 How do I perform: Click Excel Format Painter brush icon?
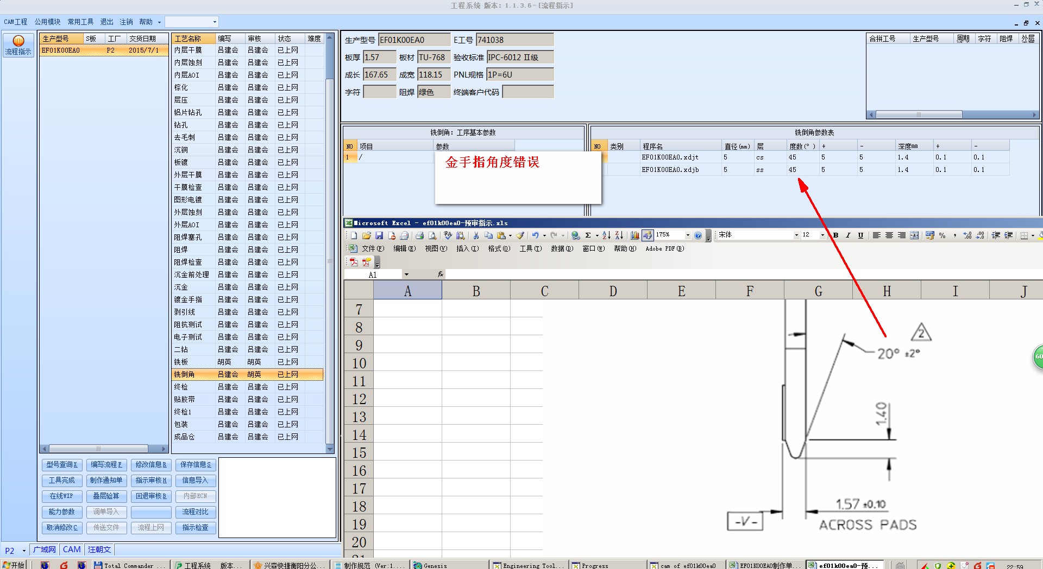pyautogui.click(x=520, y=235)
